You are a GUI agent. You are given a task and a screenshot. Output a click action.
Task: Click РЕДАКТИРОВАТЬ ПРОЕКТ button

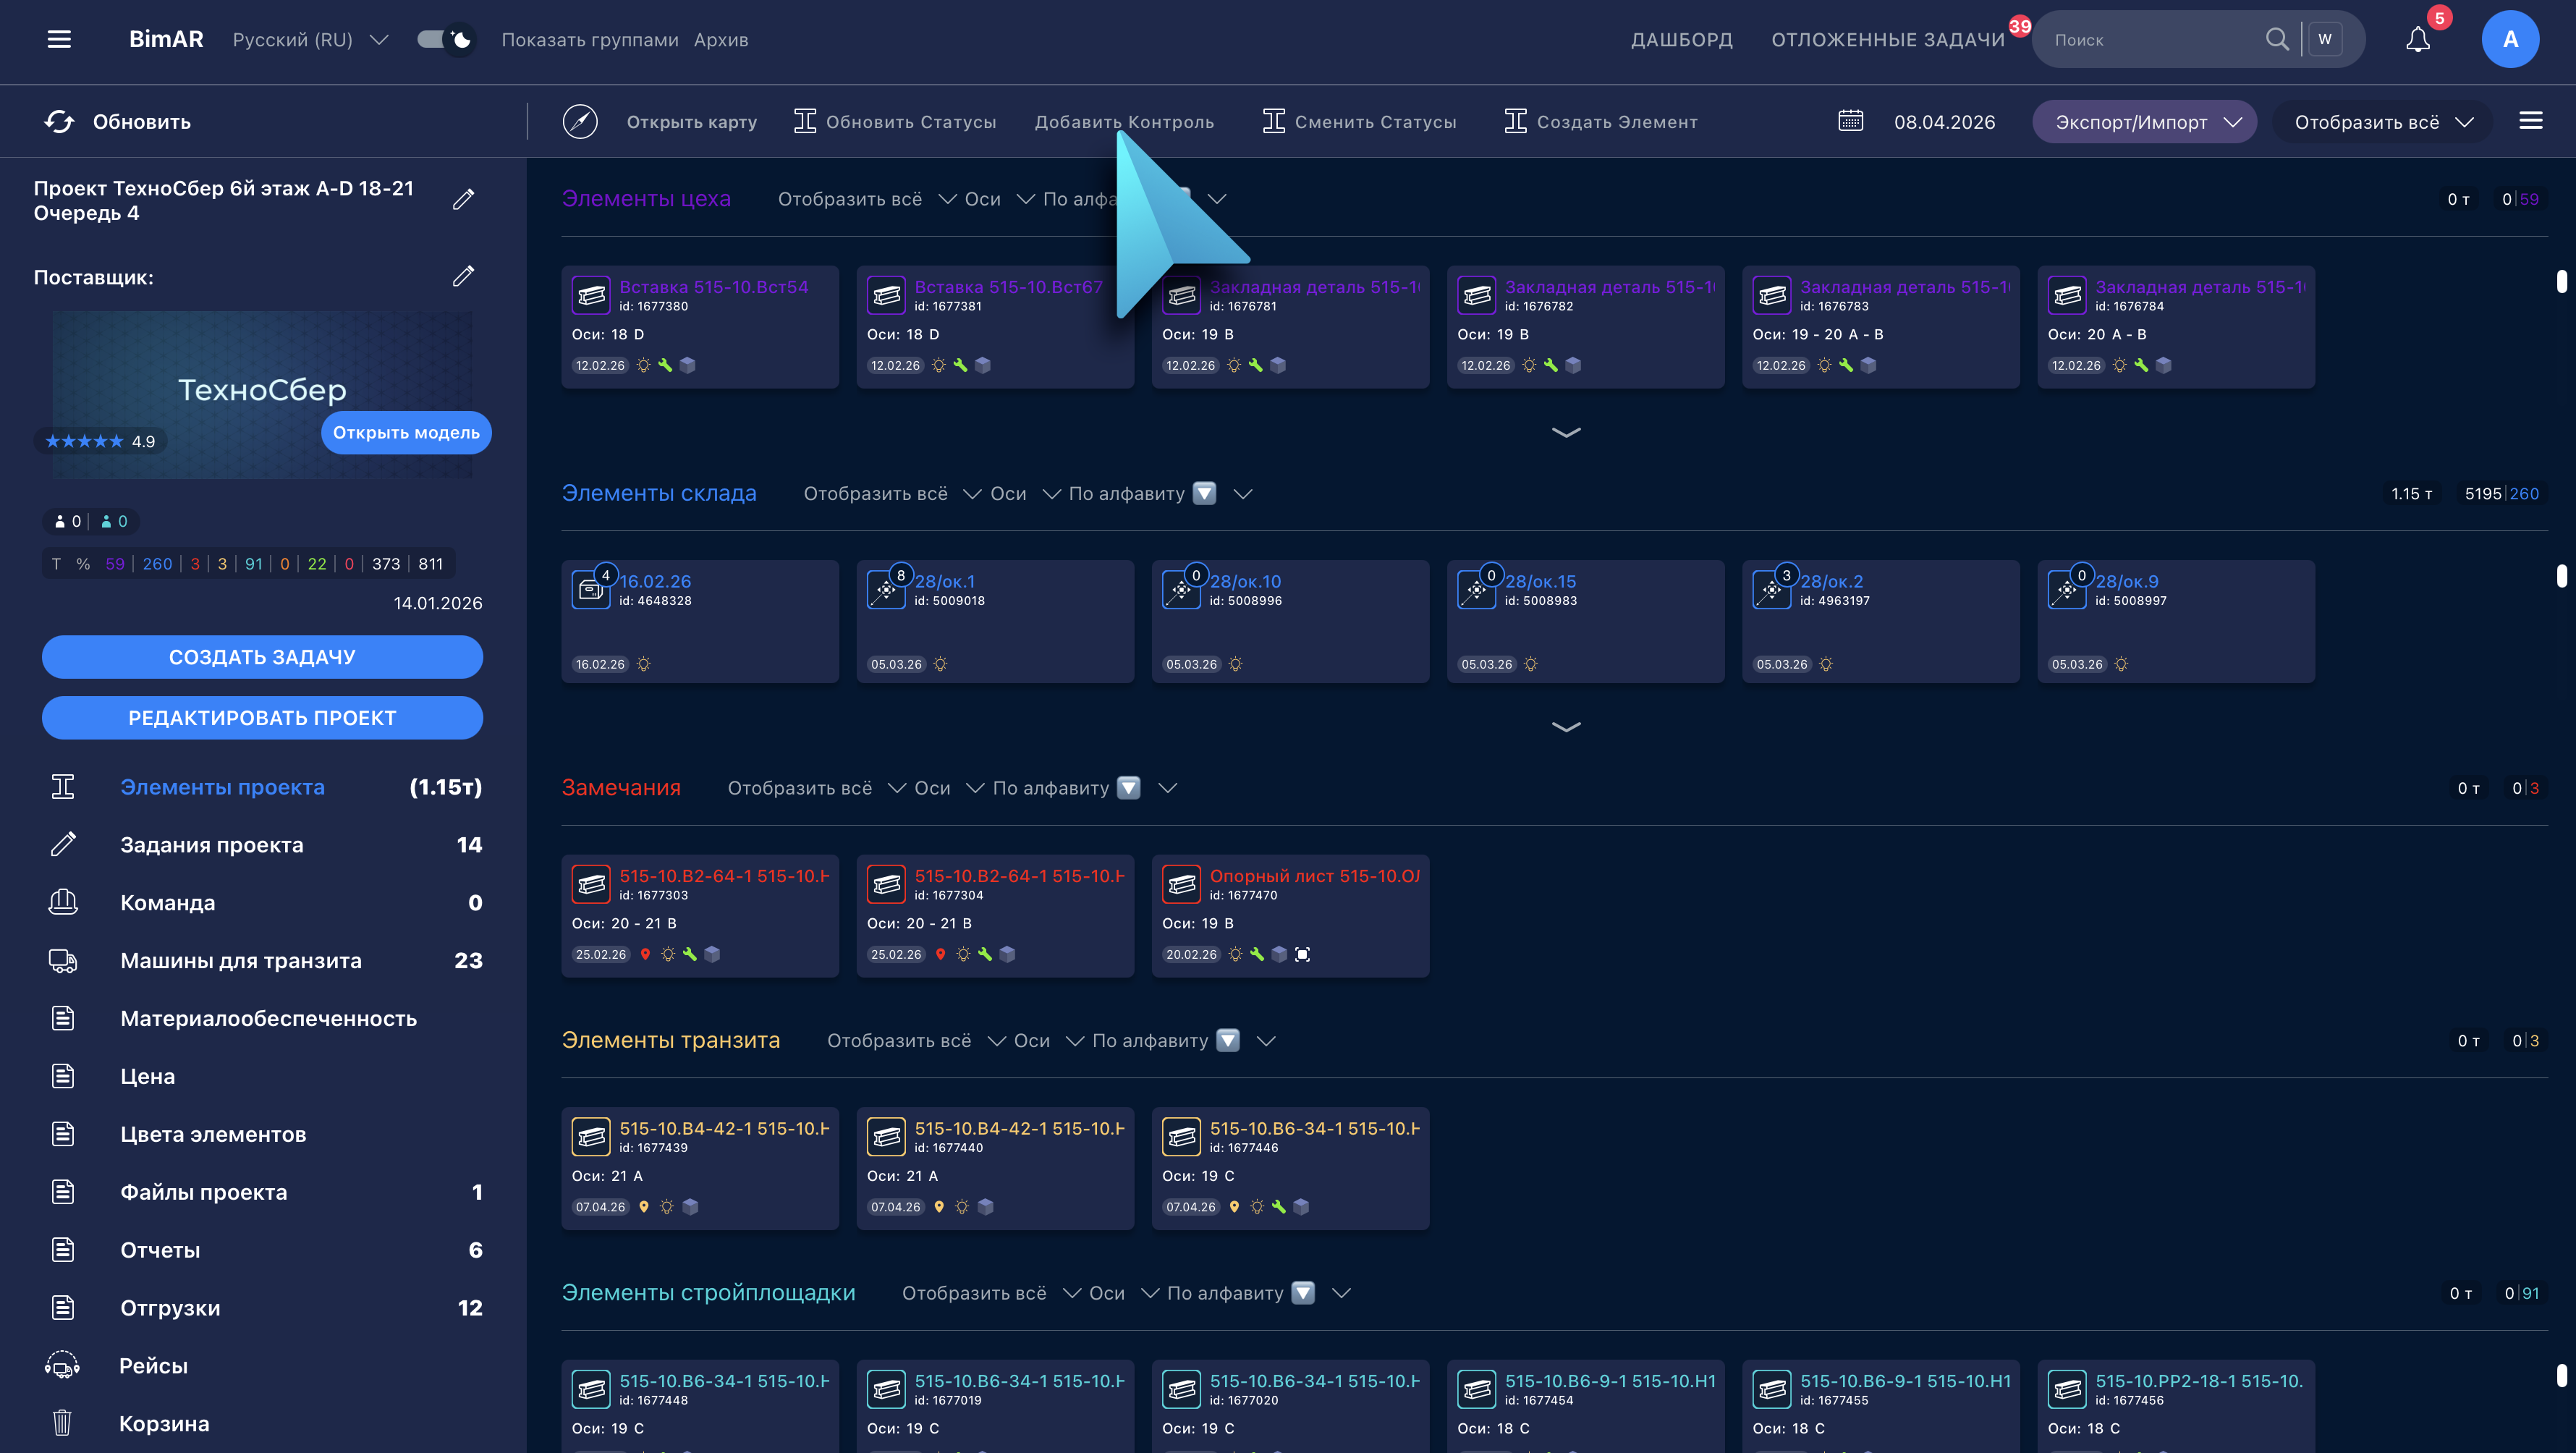pyautogui.click(x=262, y=718)
